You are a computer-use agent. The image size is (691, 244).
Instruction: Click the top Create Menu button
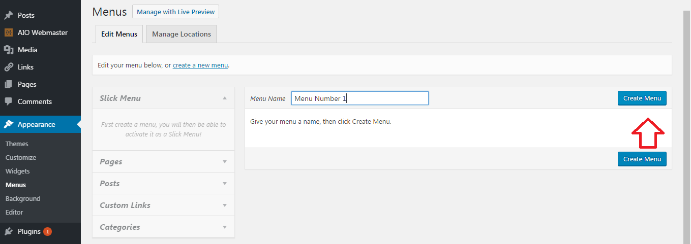tap(642, 98)
